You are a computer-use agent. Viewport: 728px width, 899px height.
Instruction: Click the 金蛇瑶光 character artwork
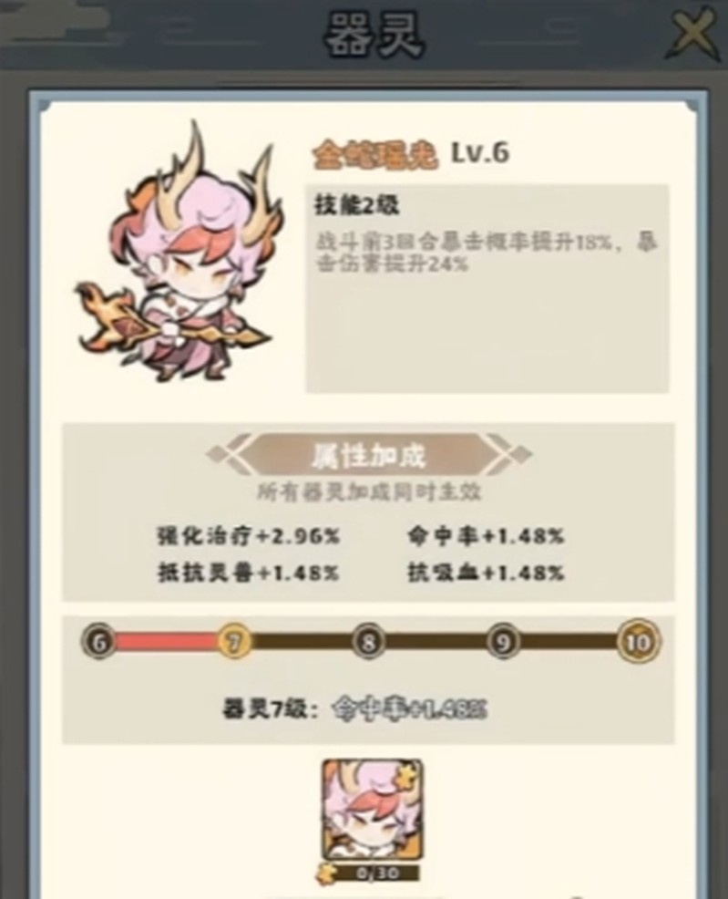[179, 253]
